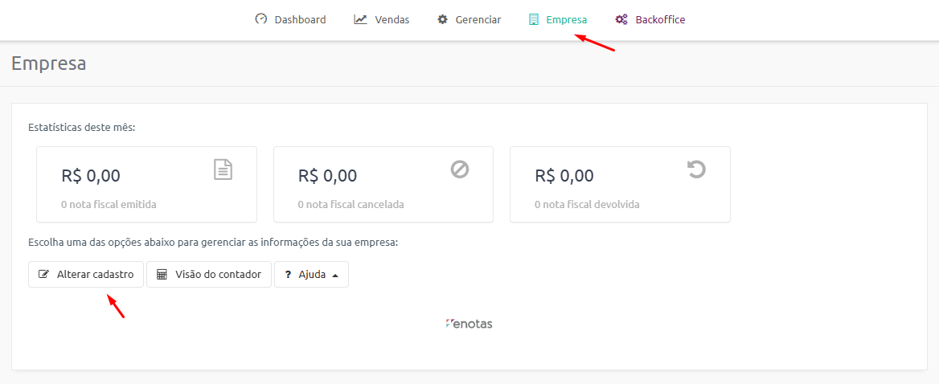Go to the Vendas menu

click(x=381, y=19)
